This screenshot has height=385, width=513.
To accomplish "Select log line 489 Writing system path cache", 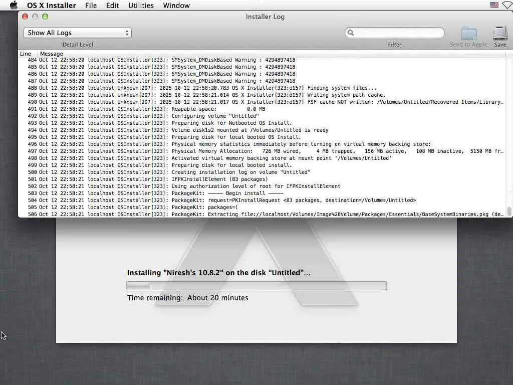I will coord(262,95).
